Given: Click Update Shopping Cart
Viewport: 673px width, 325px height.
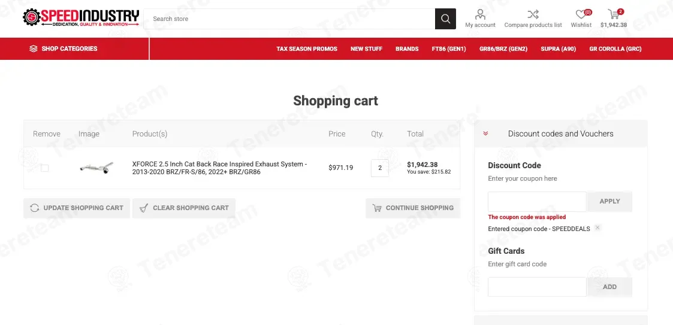Looking at the screenshot, I should (76, 208).
